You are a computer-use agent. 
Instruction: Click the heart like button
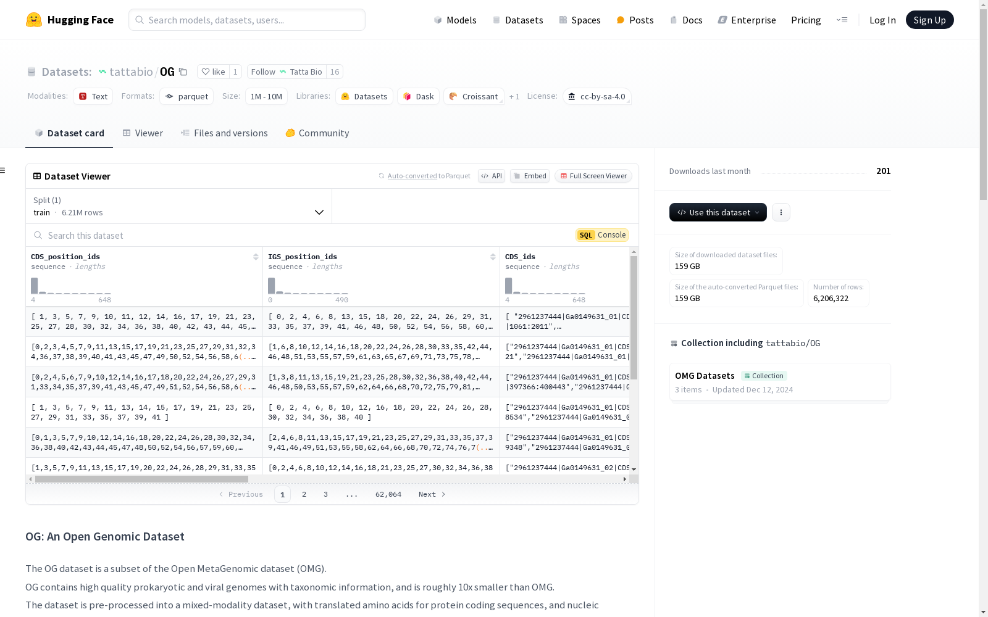[x=213, y=72]
